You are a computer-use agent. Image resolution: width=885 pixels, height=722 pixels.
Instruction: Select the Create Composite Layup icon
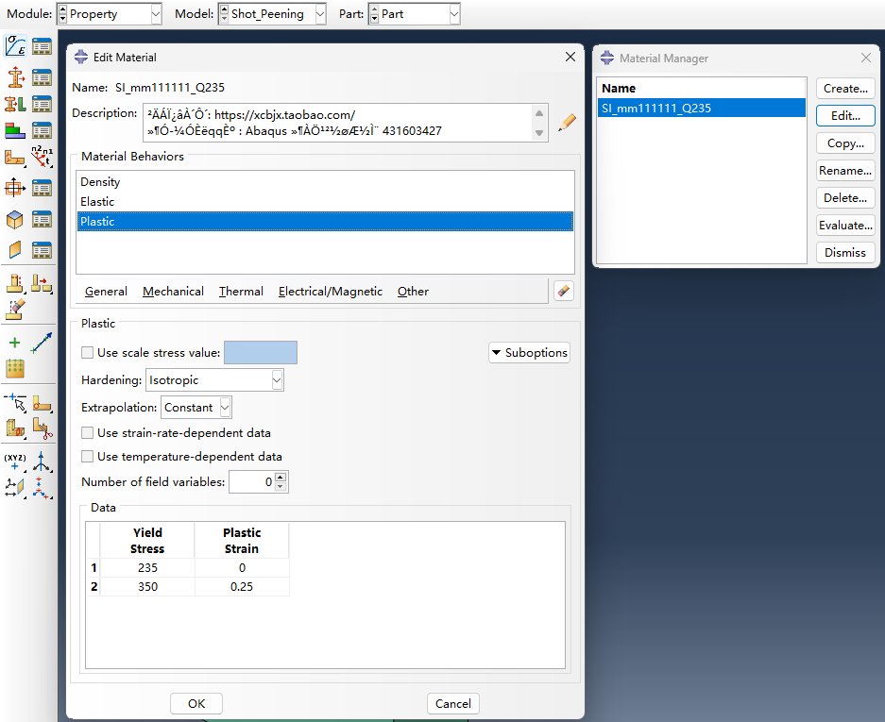[15, 131]
